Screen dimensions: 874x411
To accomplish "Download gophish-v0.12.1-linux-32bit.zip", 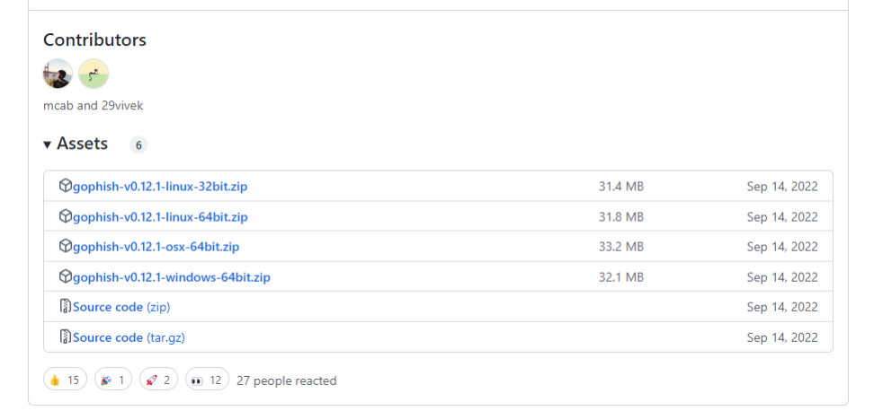I will click(x=160, y=187).
